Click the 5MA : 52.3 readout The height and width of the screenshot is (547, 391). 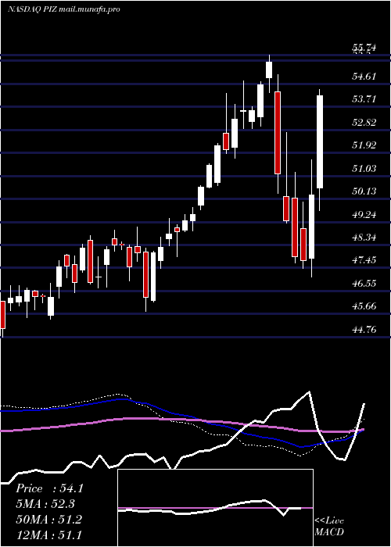pyautogui.click(x=45, y=504)
